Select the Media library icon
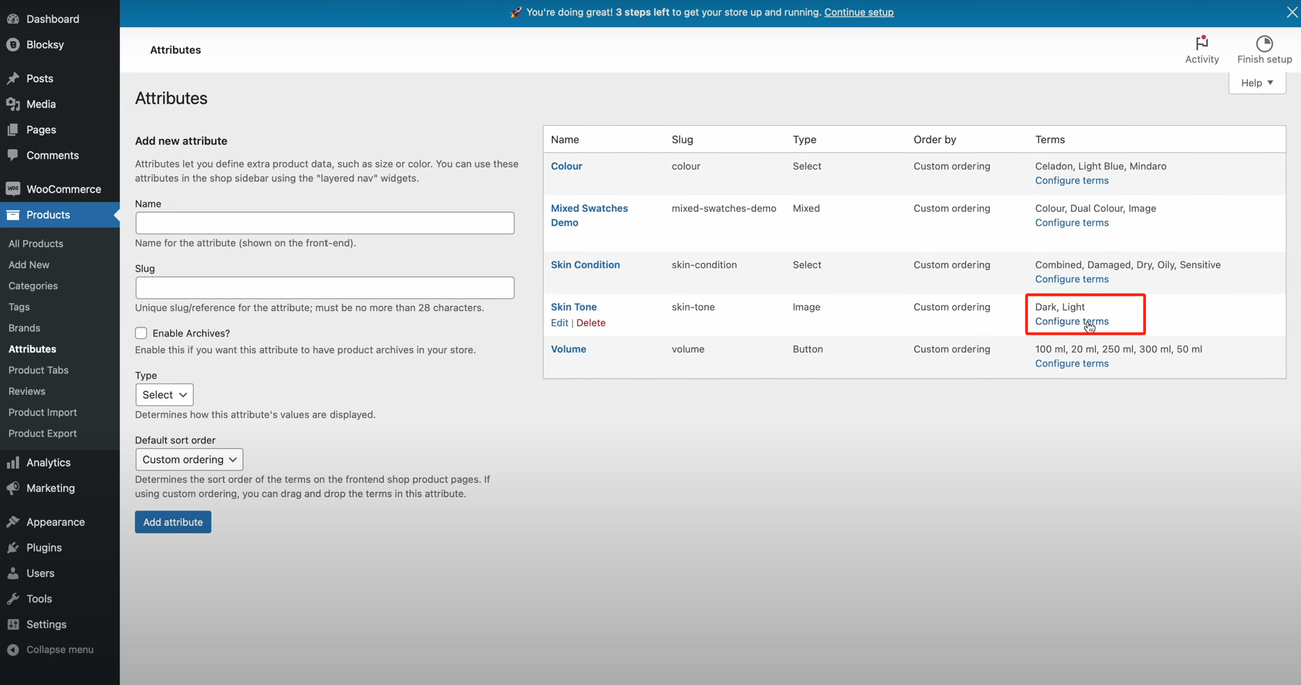 pyautogui.click(x=13, y=104)
